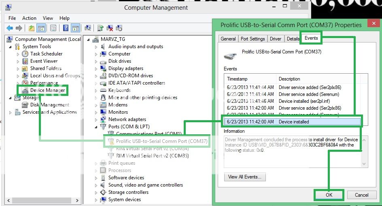Screen dimensions: 382x206
Task: Switch to the Port Settings tab
Action: tap(253, 39)
